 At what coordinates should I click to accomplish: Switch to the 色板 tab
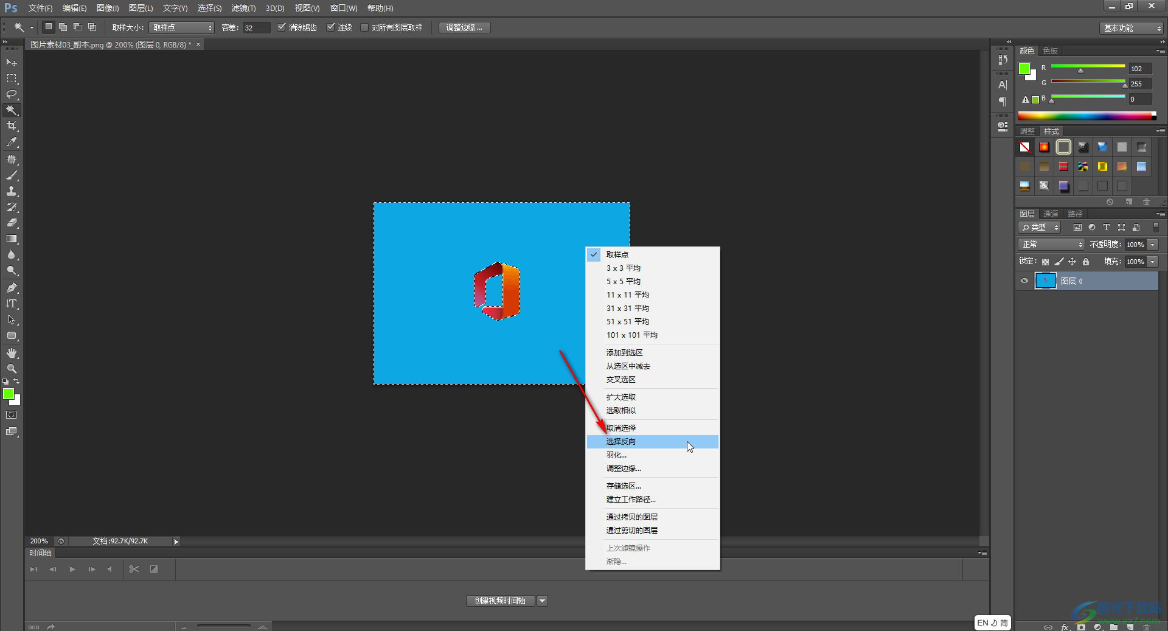[1050, 51]
